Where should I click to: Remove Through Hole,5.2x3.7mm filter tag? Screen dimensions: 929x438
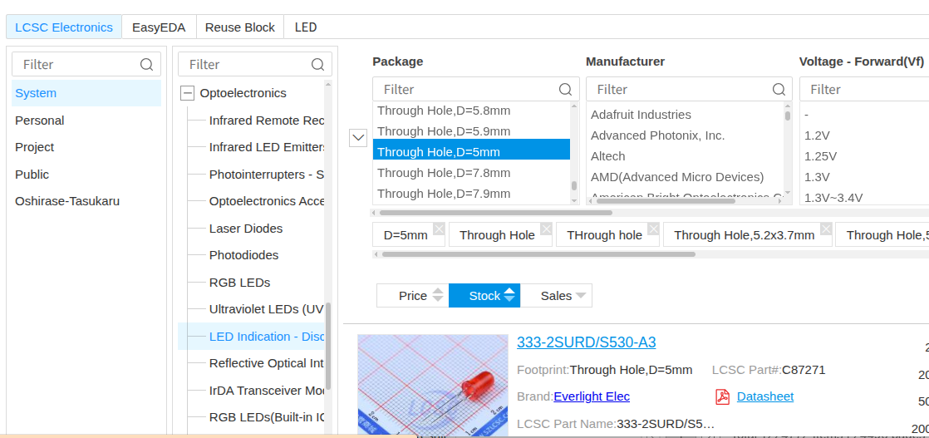tap(826, 229)
